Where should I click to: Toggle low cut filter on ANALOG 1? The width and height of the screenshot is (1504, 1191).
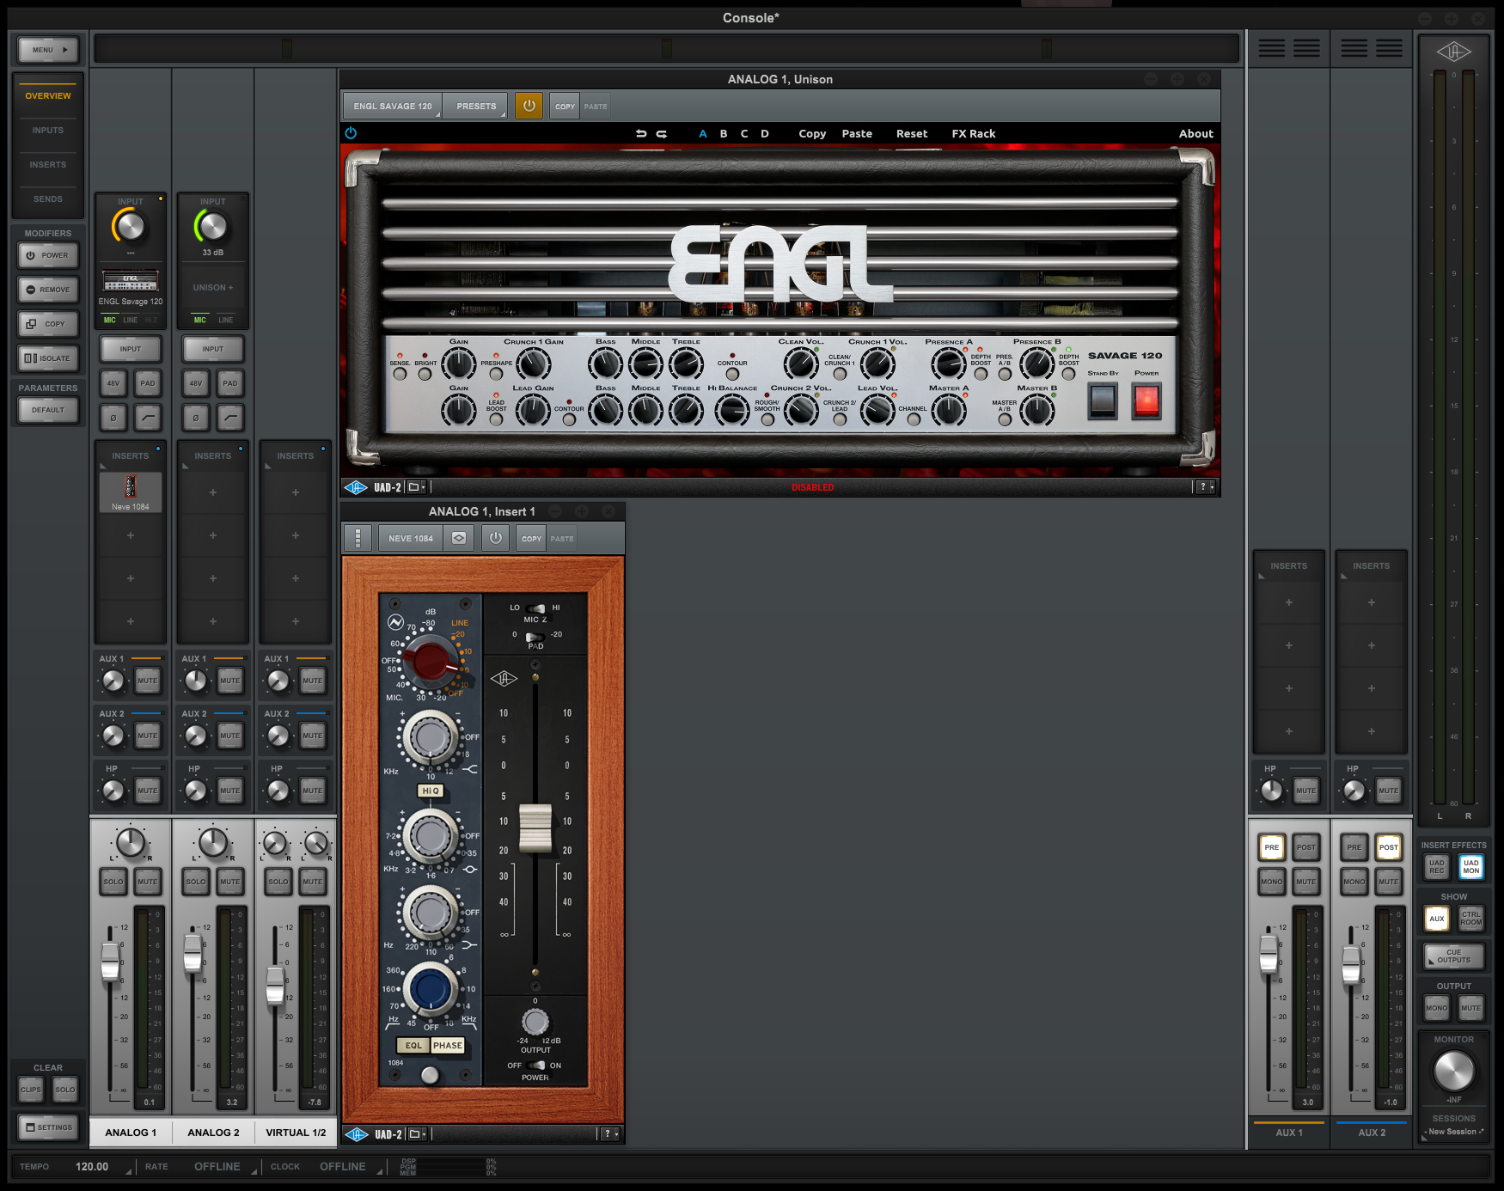(x=148, y=418)
